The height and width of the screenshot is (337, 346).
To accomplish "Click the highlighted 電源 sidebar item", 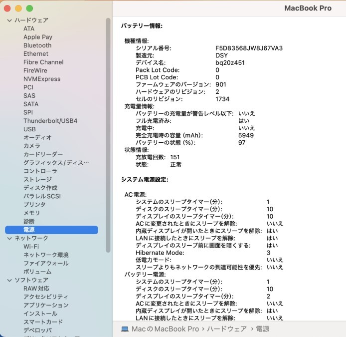I will [51, 230].
